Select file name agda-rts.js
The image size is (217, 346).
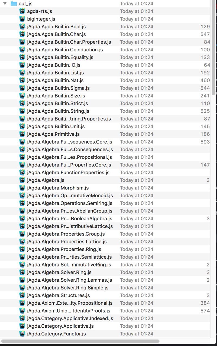[x=40, y=11]
